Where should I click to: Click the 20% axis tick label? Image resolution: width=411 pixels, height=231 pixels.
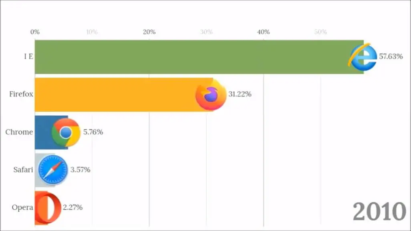click(x=149, y=32)
